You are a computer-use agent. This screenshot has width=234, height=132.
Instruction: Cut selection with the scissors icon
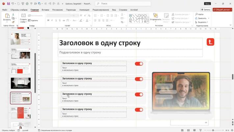(x=13, y=15)
